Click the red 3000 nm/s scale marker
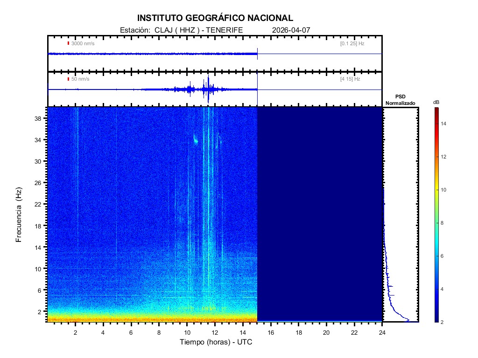478x358 pixels. click(68, 43)
